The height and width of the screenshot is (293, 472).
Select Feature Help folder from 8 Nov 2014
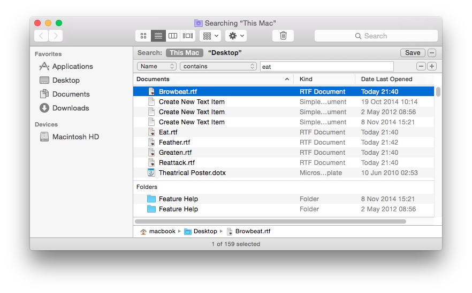(x=284, y=199)
